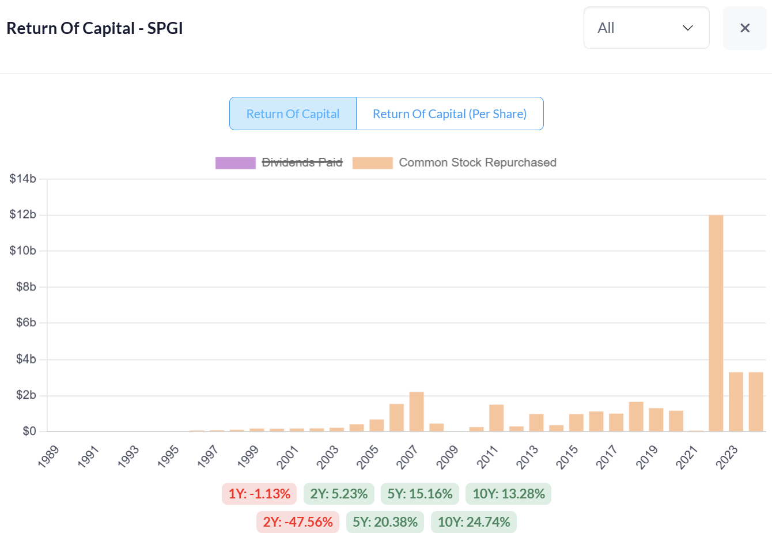Click the 2007 x-axis label
The height and width of the screenshot is (533, 772).
coord(407,456)
